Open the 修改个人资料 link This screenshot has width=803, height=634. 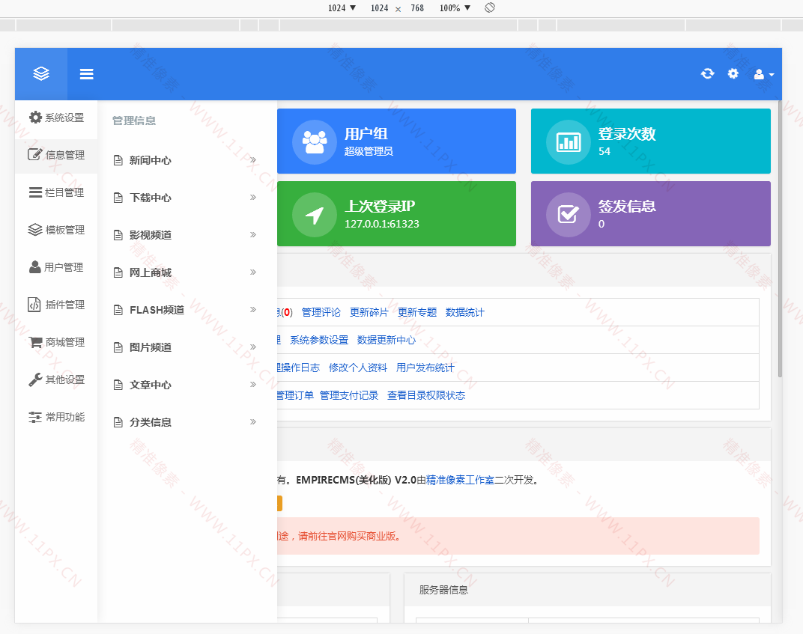358,368
